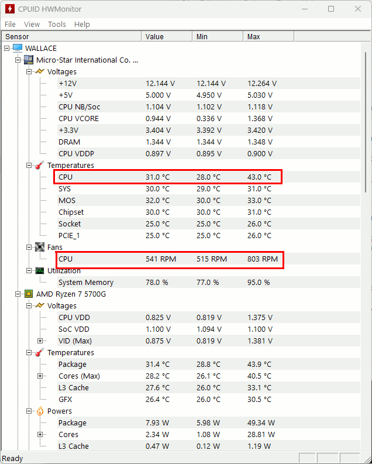
Task: Collapse the Utilization group
Action: click(x=29, y=270)
